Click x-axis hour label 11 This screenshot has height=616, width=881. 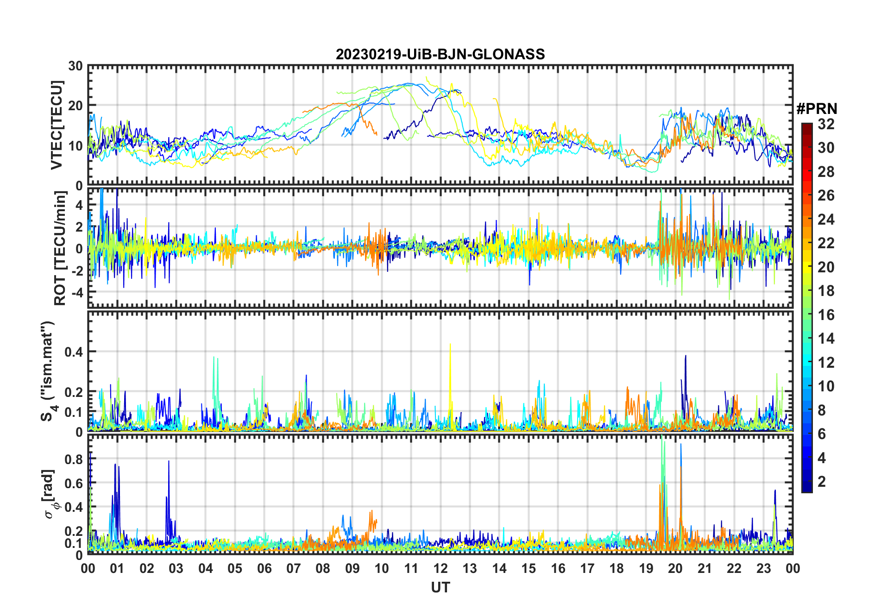pyautogui.click(x=411, y=569)
